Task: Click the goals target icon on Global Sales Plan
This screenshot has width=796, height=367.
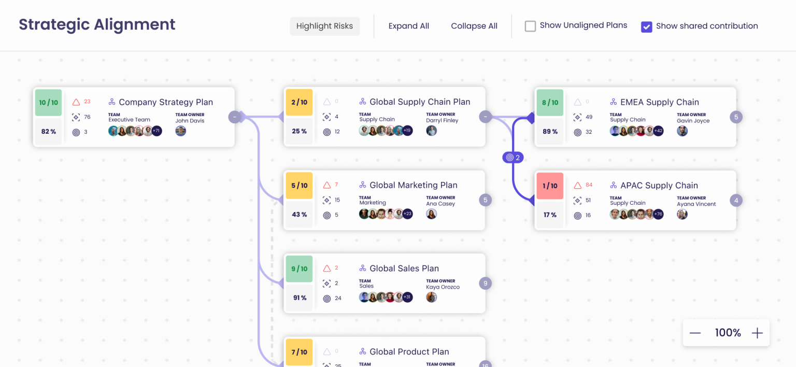Action: point(327,298)
